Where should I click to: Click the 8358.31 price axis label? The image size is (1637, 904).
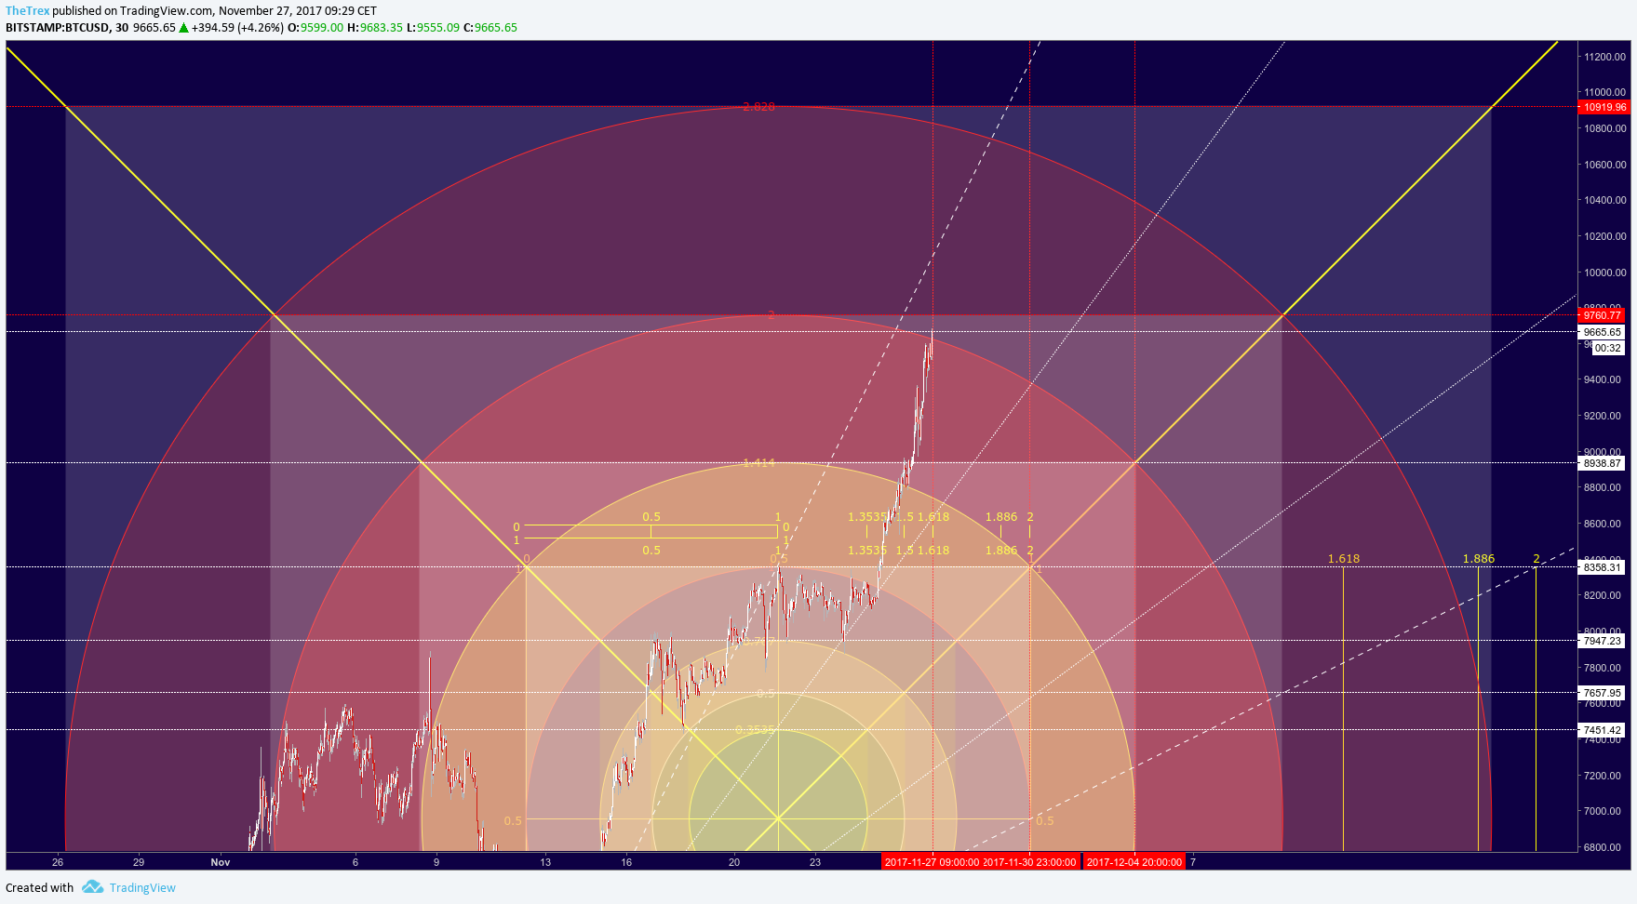[x=1603, y=567]
